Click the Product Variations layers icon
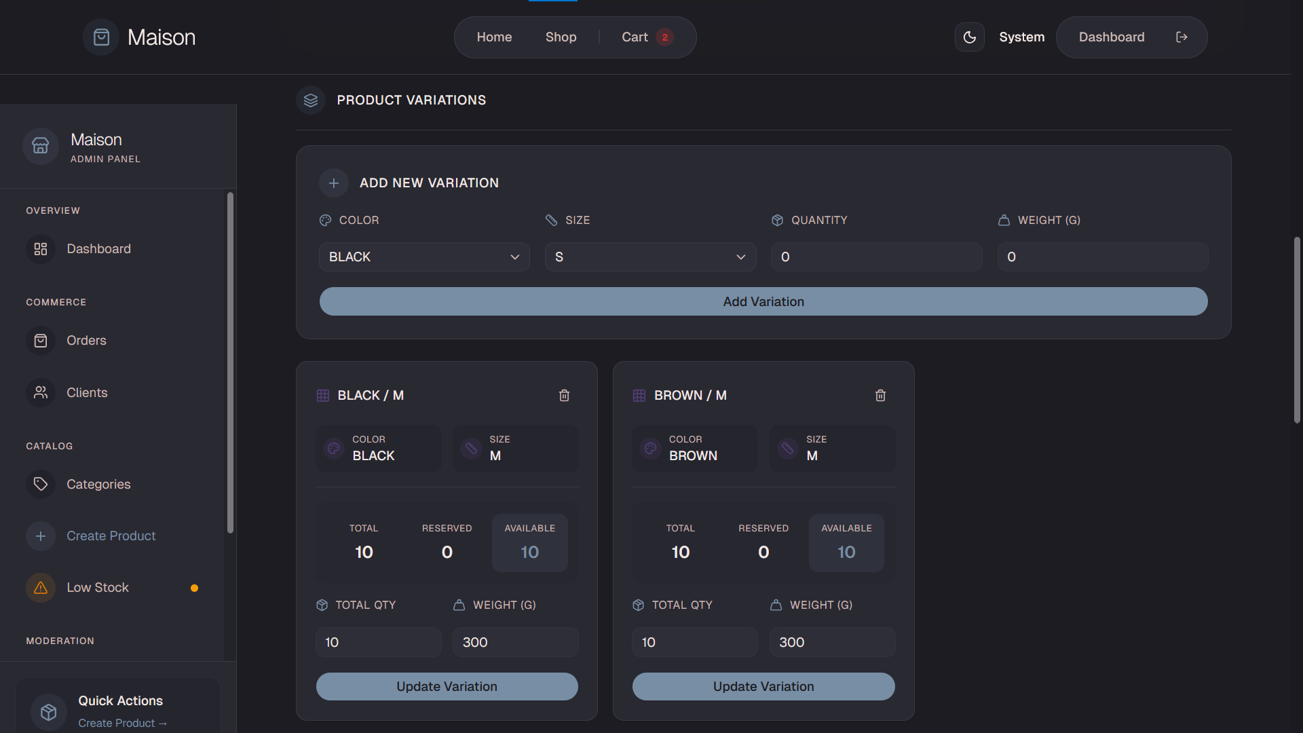1303x733 pixels. tap(311, 100)
